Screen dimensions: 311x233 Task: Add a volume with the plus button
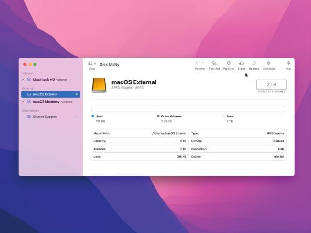coord(197,63)
